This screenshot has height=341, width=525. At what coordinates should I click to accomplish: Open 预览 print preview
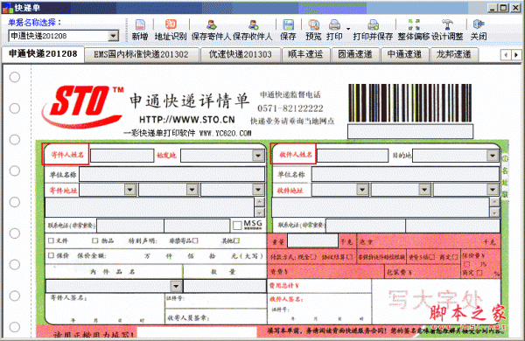313,24
